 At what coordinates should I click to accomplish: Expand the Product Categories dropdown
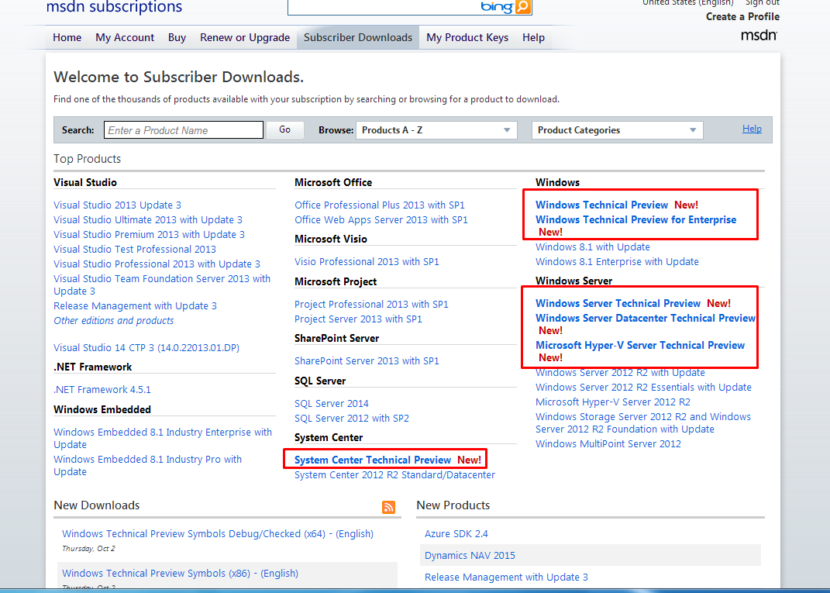point(617,130)
